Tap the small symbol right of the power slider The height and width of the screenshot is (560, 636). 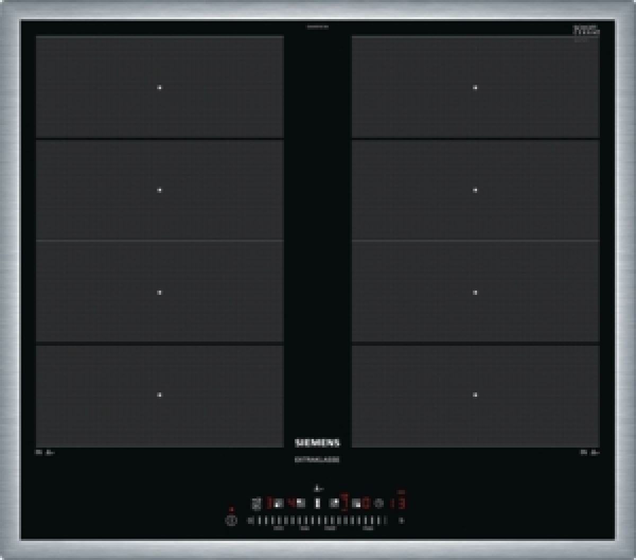pyautogui.click(x=401, y=520)
